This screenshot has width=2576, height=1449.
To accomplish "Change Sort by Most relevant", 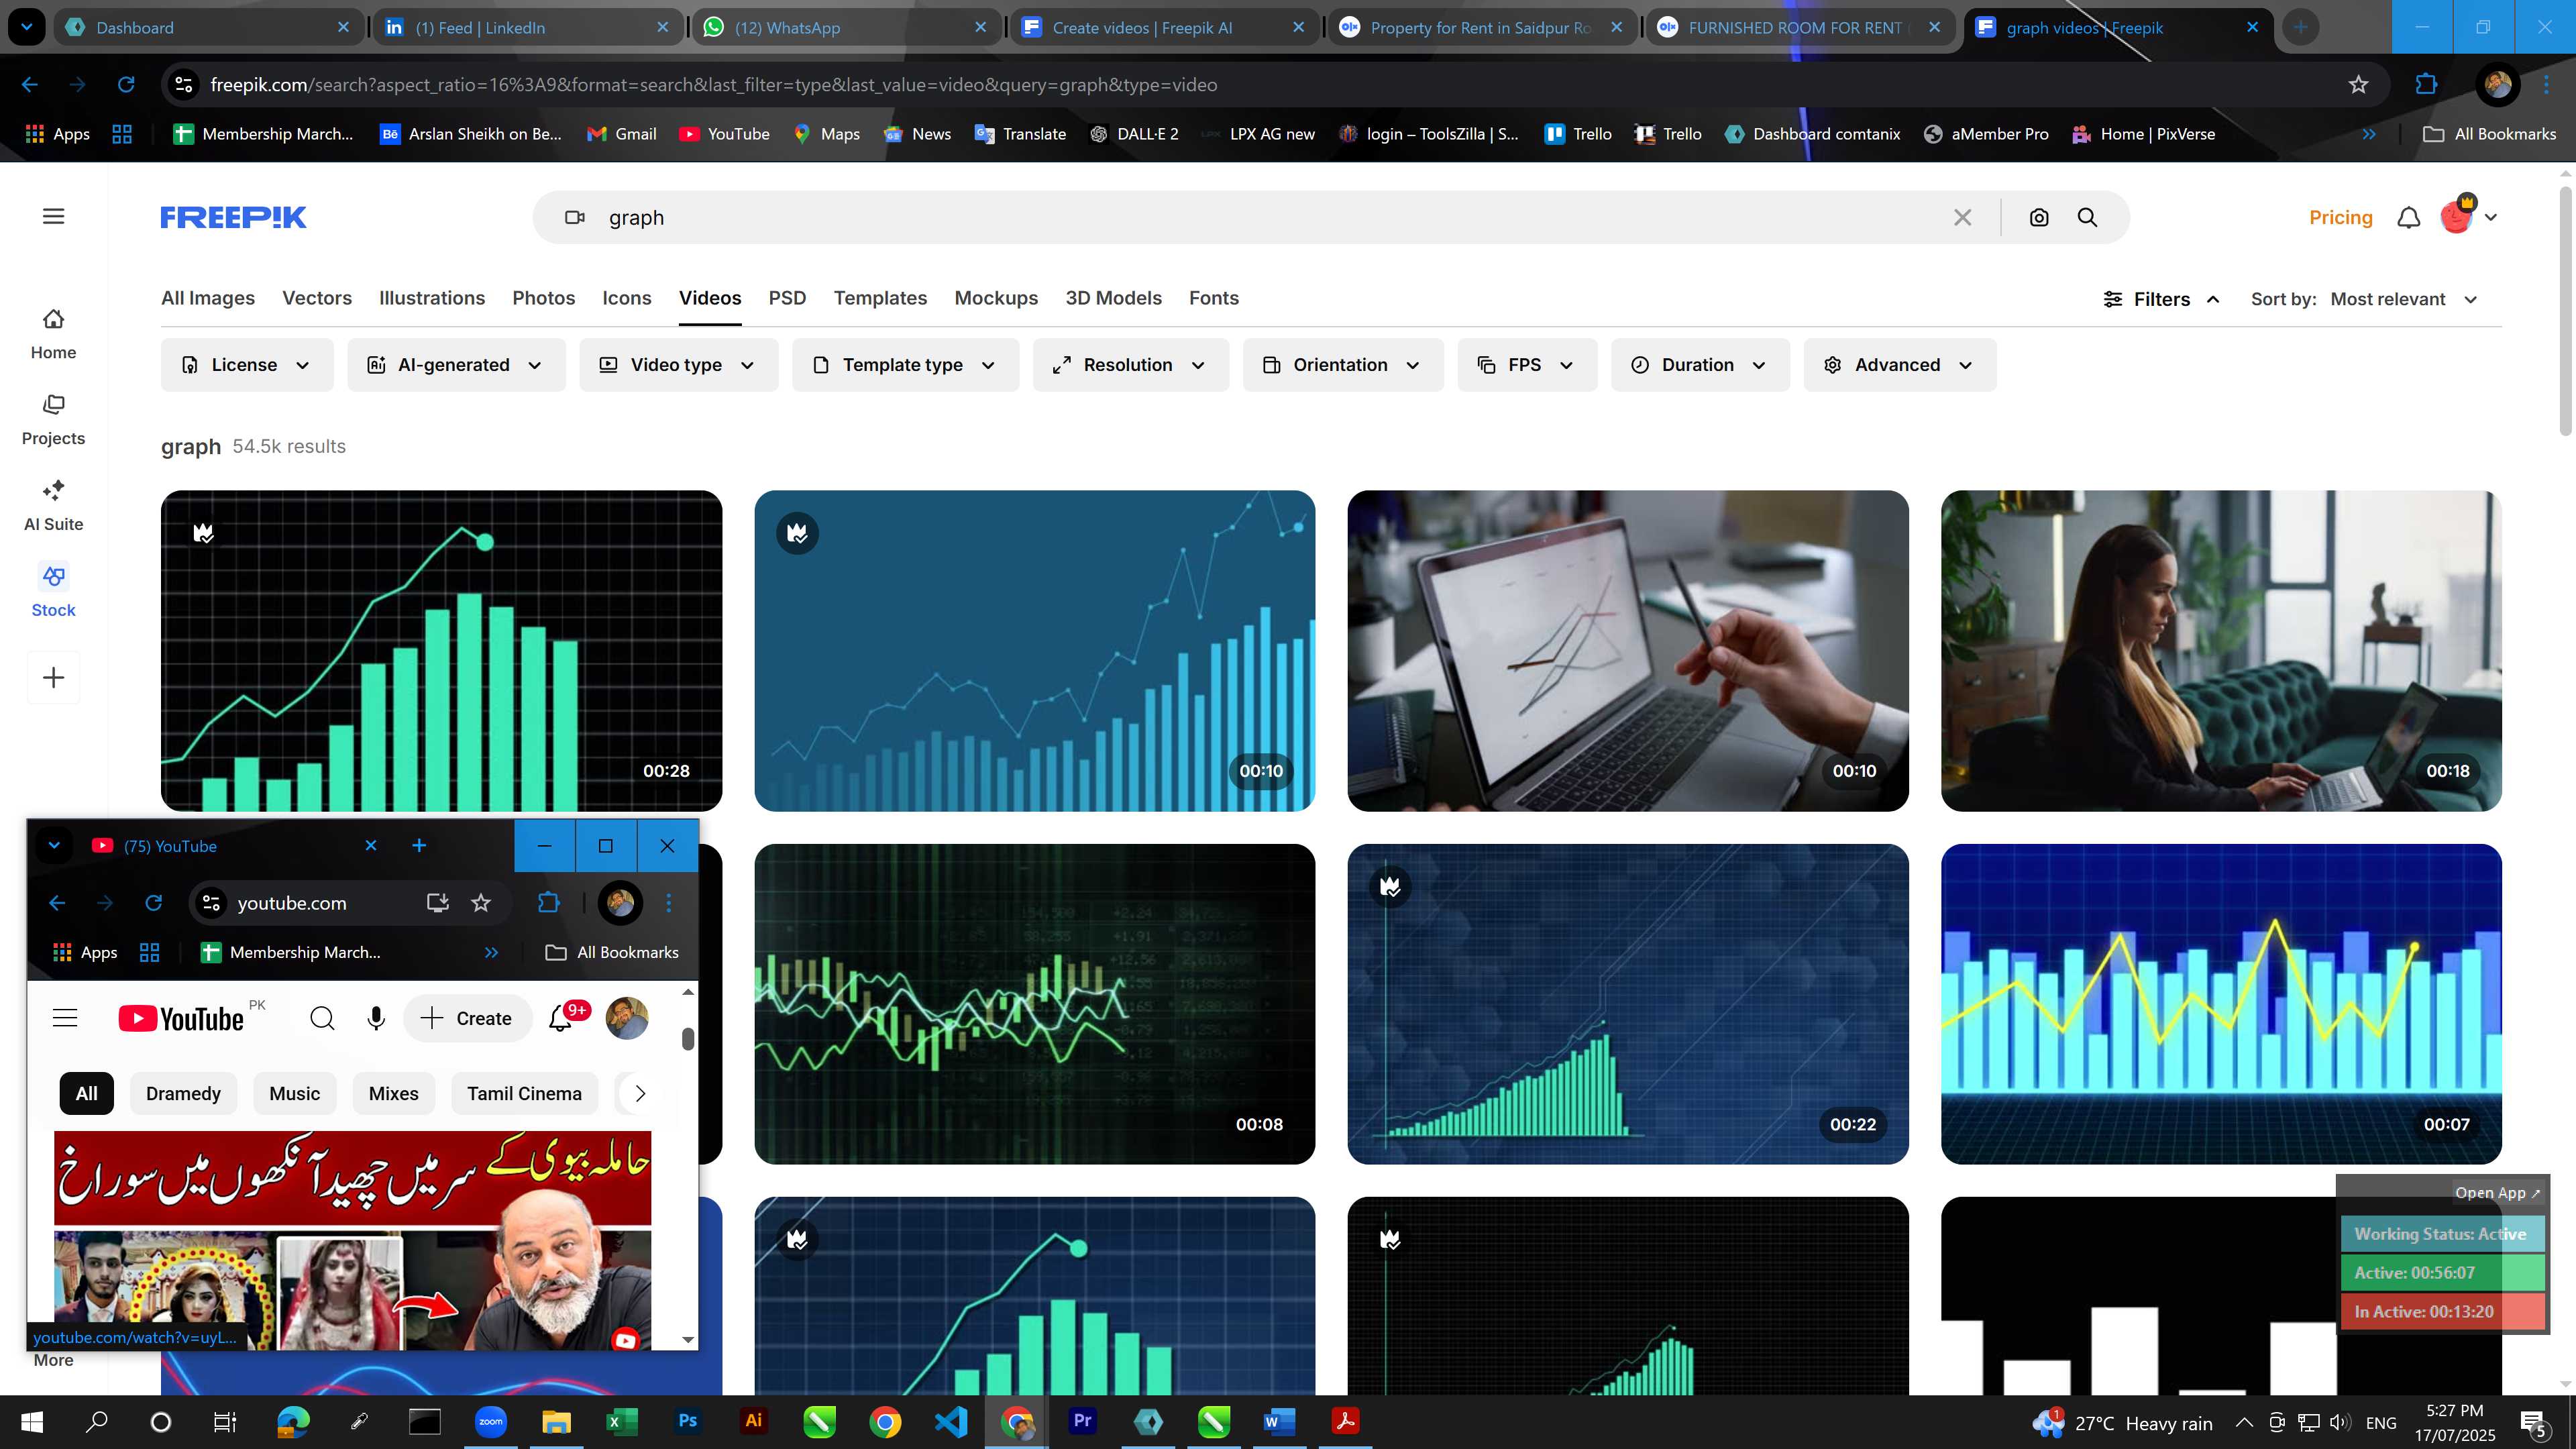I will 2403,299.
